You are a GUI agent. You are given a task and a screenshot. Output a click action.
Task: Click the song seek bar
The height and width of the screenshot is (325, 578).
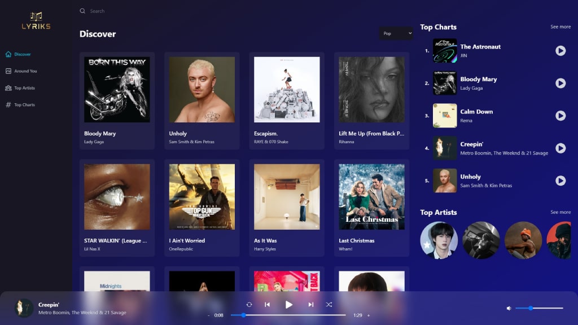pyautogui.click(x=288, y=315)
